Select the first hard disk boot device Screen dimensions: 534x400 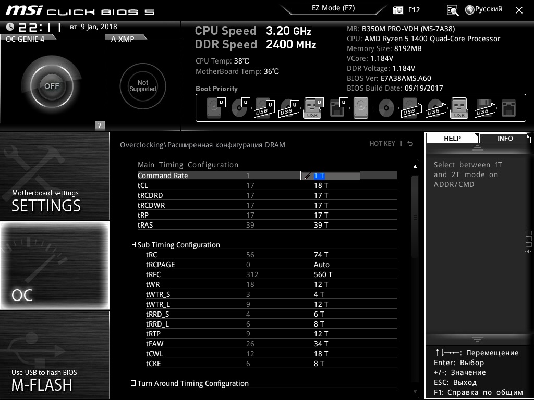point(215,108)
